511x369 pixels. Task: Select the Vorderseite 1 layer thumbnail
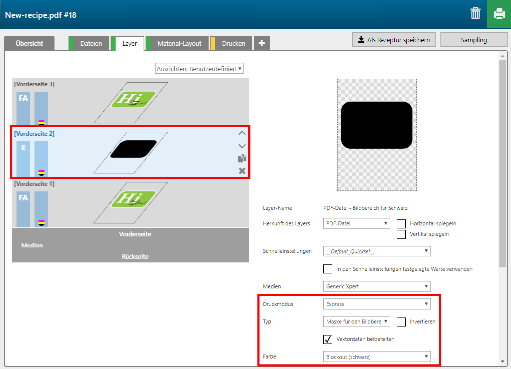[x=130, y=202]
